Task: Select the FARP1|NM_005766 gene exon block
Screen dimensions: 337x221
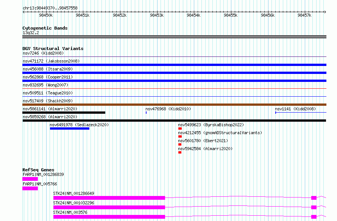Action: click(30, 188)
